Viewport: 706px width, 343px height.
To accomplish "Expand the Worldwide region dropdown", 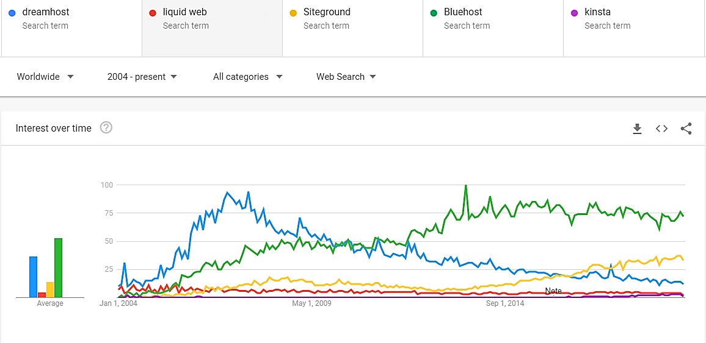I will click(45, 77).
